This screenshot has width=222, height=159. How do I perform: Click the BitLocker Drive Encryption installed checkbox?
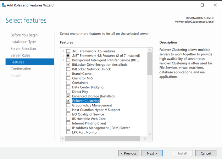click(68, 64)
